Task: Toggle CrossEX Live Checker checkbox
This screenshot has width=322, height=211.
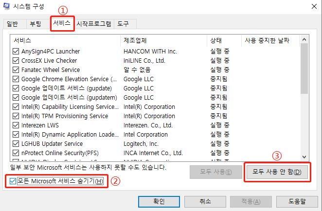Action: pos(16,61)
